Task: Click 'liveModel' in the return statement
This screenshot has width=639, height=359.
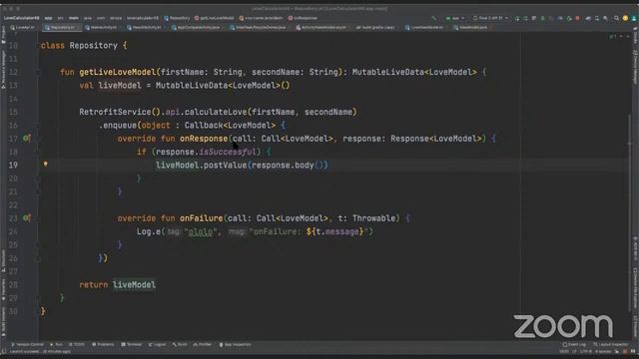Action: pos(134,284)
